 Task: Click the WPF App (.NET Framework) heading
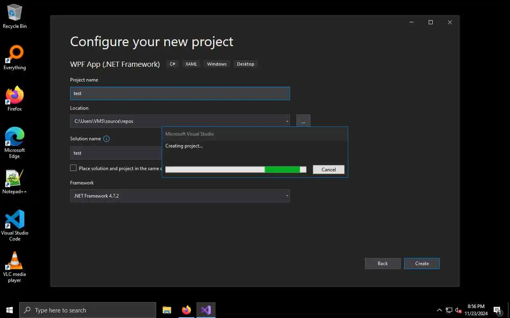[x=115, y=64]
